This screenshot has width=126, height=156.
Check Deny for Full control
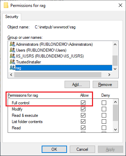(x=104, y=103)
